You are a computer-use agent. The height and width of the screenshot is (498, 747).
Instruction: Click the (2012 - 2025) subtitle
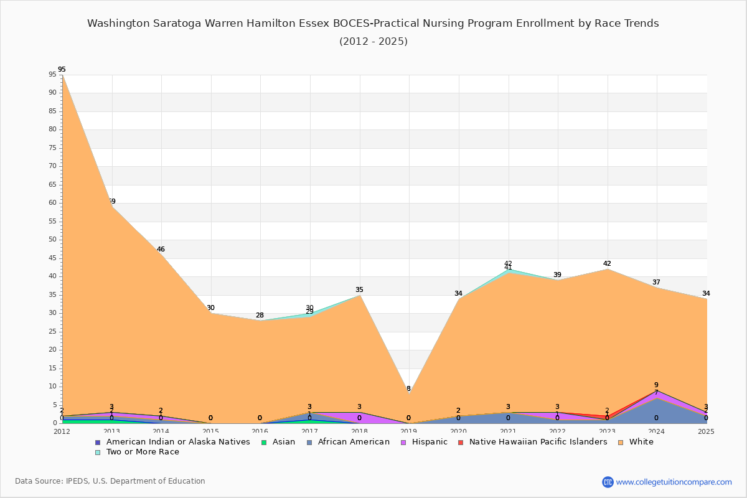coord(374,42)
